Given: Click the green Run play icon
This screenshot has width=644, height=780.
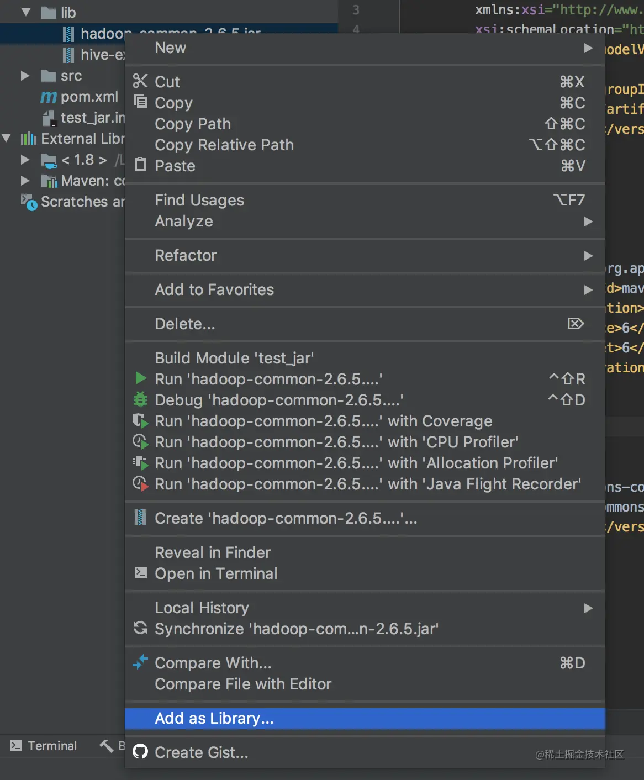Looking at the screenshot, I should (141, 378).
